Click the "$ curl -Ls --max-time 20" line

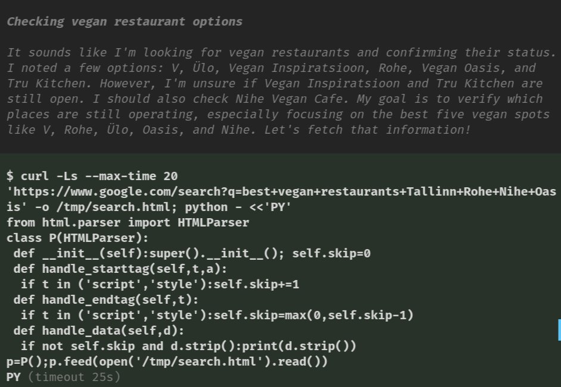tap(92, 176)
